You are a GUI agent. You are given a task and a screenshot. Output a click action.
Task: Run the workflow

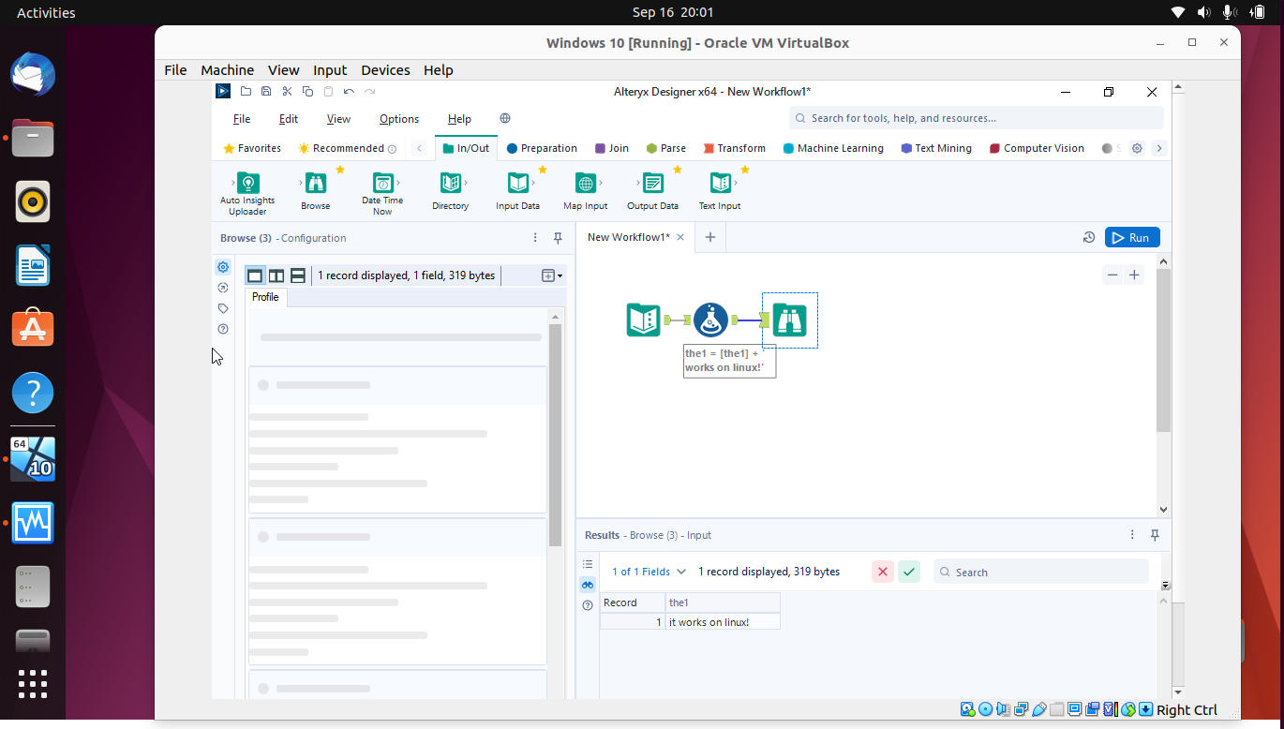[1131, 237]
